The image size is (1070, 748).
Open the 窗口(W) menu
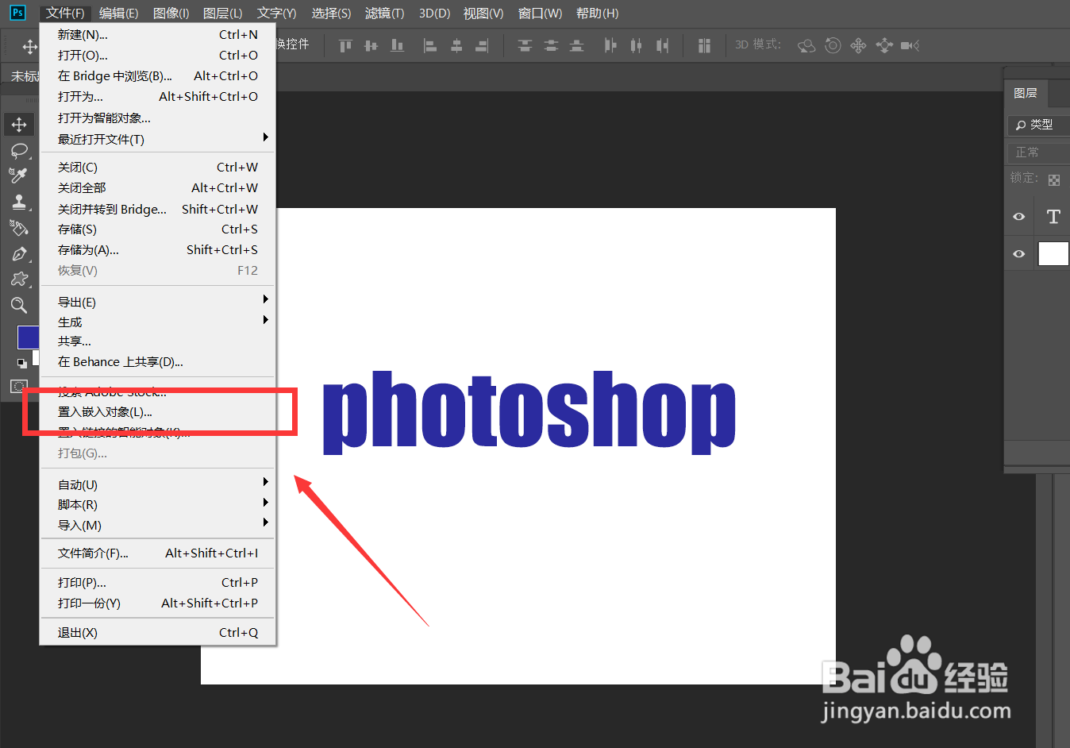coord(540,13)
